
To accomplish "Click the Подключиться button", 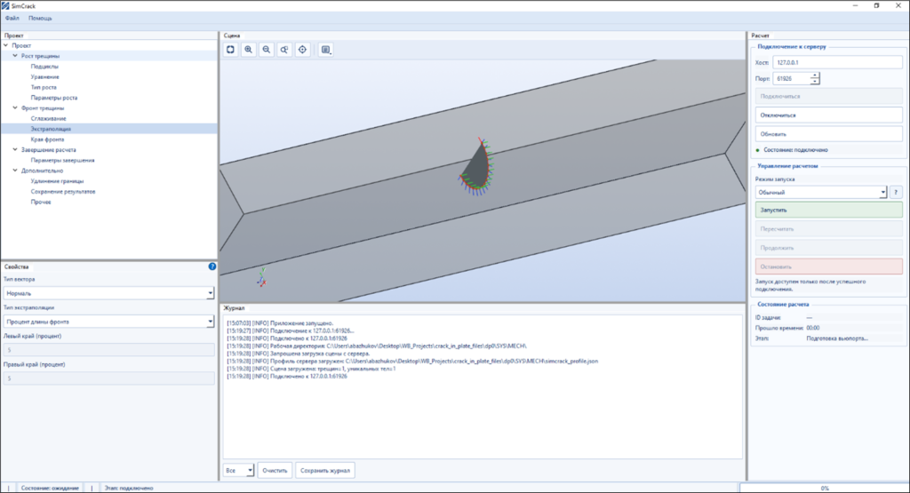I will coord(829,96).
